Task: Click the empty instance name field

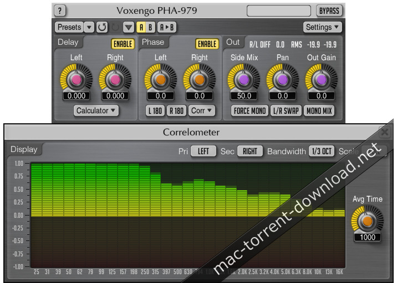Action: coord(279,11)
